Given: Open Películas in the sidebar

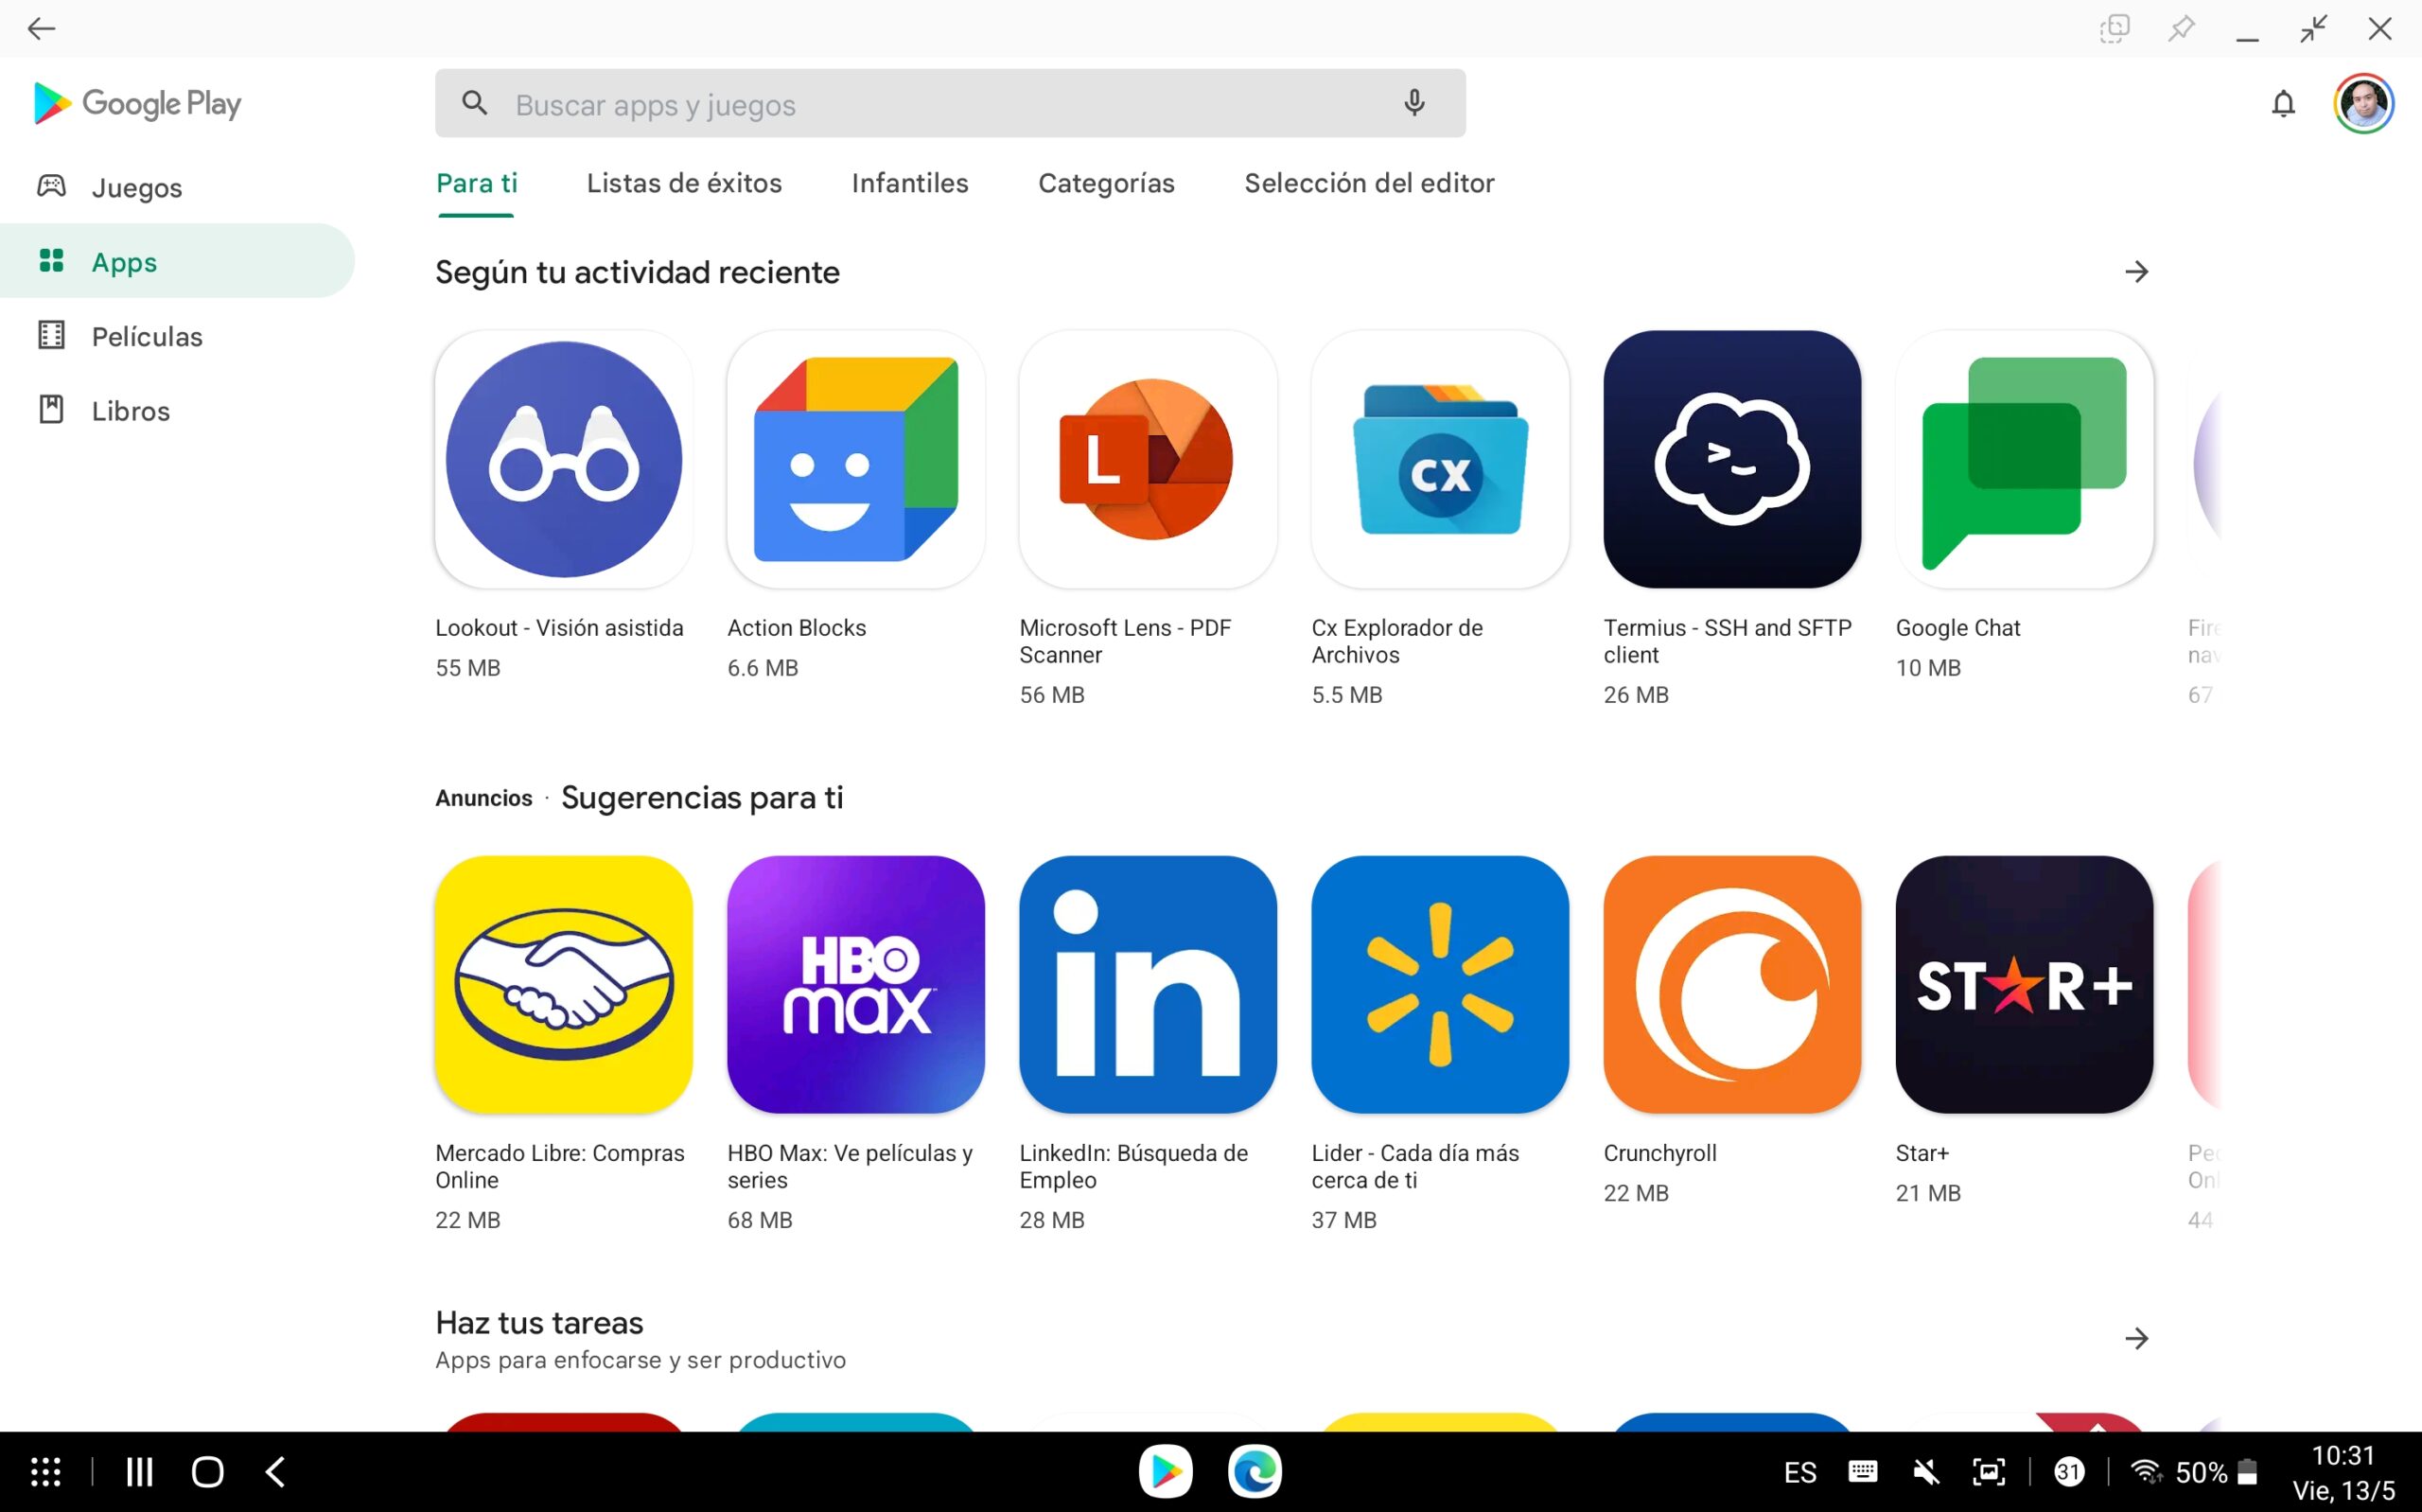Looking at the screenshot, I should click(x=146, y=337).
